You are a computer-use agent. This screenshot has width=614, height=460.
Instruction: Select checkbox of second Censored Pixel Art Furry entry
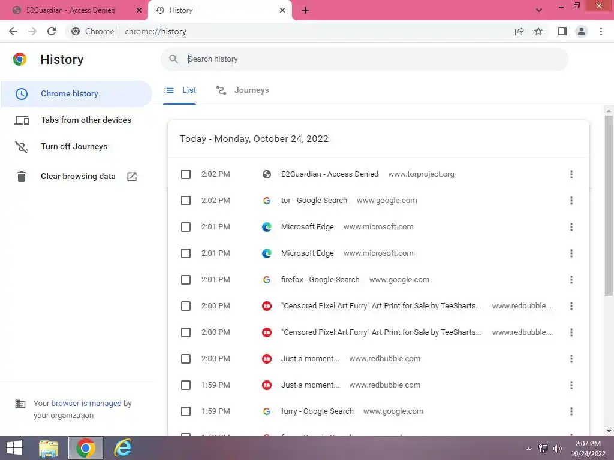pos(186,332)
